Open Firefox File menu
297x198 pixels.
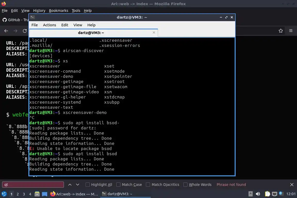[x=5, y=11]
